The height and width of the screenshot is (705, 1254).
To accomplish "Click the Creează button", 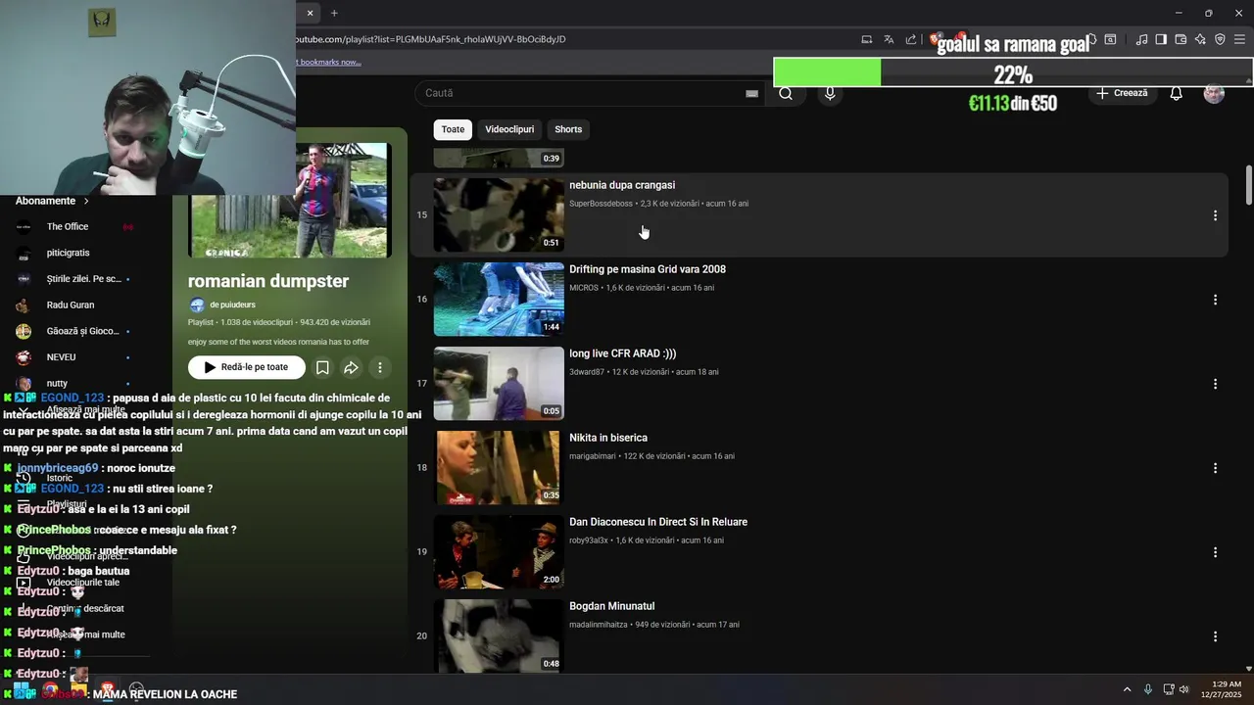I will [x=1122, y=93].
